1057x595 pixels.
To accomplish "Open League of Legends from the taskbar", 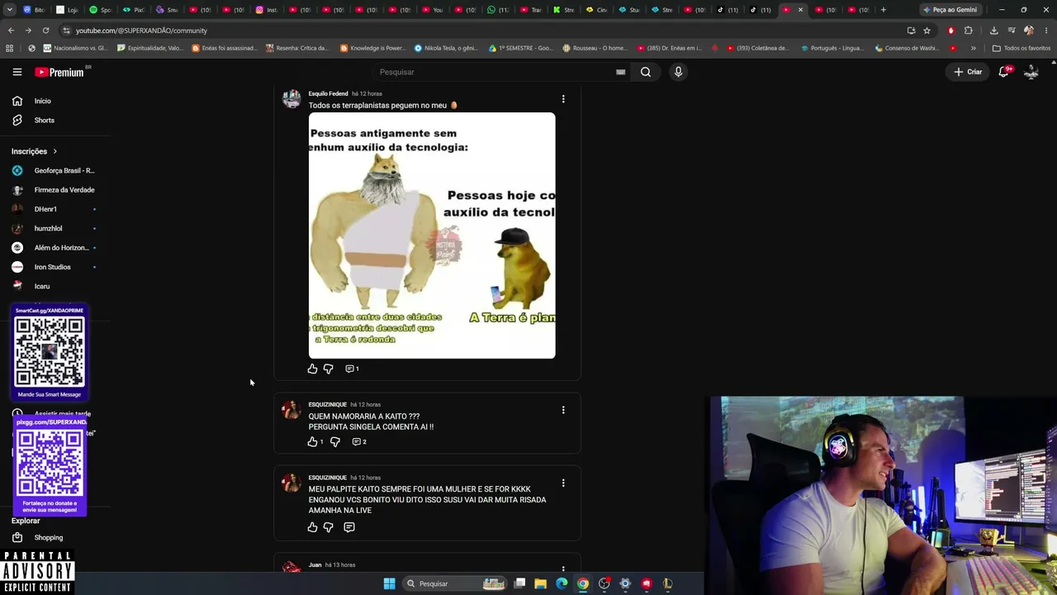I will [667, 583].
